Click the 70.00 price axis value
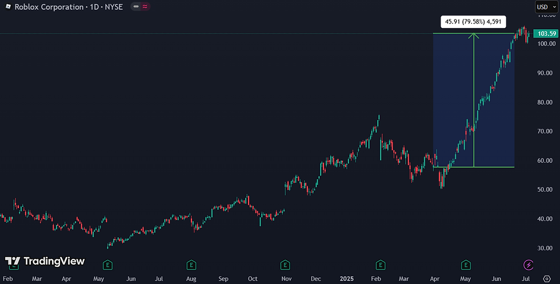Screen dimensions: 560x284 pyautogui.click(x=545, y=131)
